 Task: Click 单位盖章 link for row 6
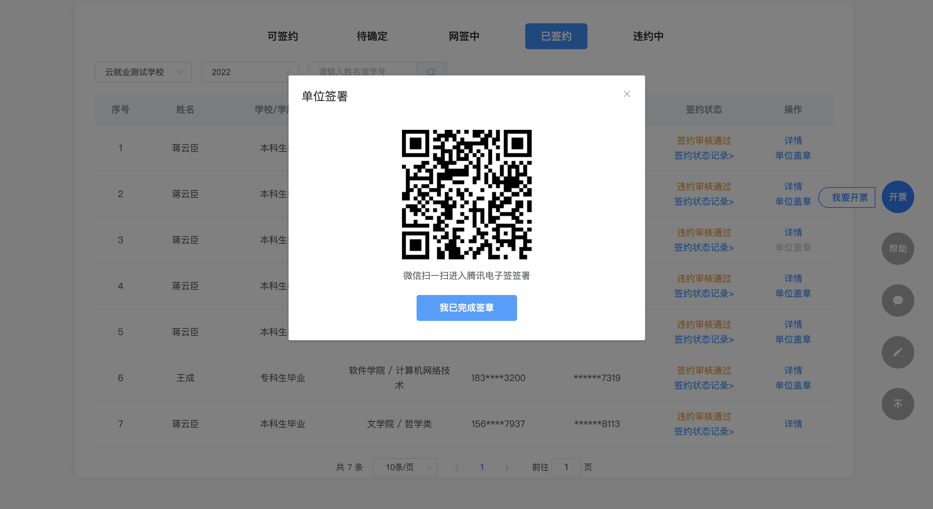tap(793, 385)
